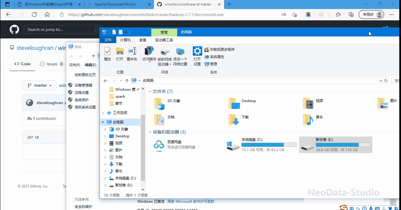Switch to Drive Tools (驱动器工具) tab
Viewport: 401px width, 210px height.
coord(164,40)
